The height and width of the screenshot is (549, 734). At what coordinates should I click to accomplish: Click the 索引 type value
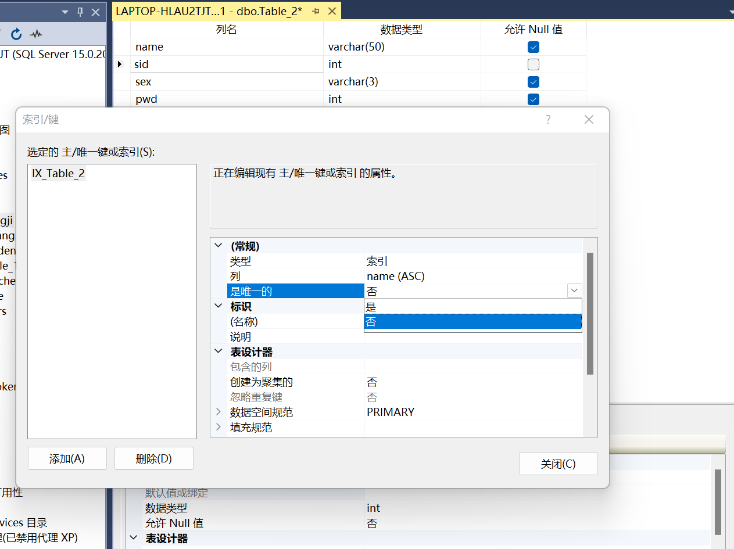377,261
